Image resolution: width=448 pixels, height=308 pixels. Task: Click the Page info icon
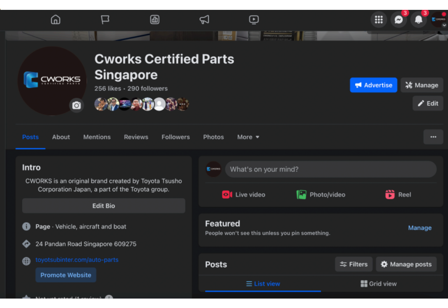[26, 227]
